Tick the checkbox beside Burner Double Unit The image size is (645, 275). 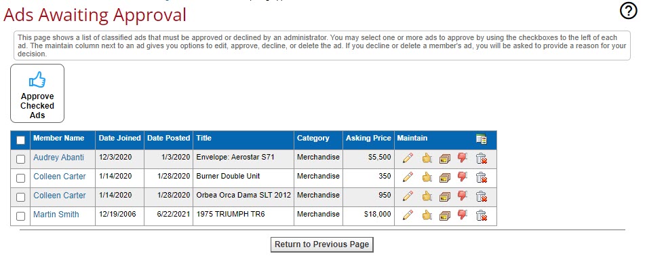point(20,178)
